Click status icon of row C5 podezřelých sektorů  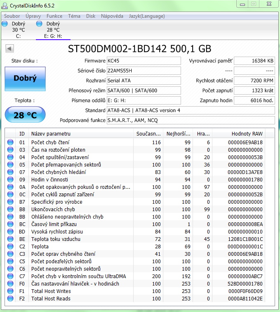[x=10, y=261]
